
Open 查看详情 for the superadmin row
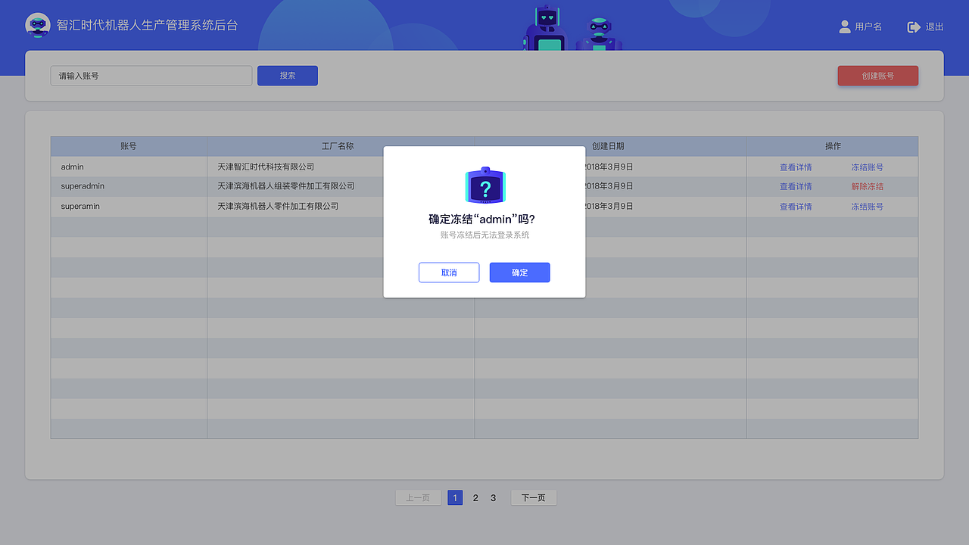pyautogui.click(x=796, y=186)
